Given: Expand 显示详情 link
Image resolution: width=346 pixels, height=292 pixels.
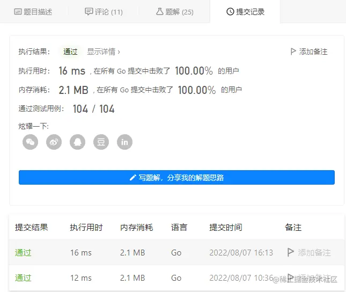Looking at the screenshot, I should tap(104, 52).
